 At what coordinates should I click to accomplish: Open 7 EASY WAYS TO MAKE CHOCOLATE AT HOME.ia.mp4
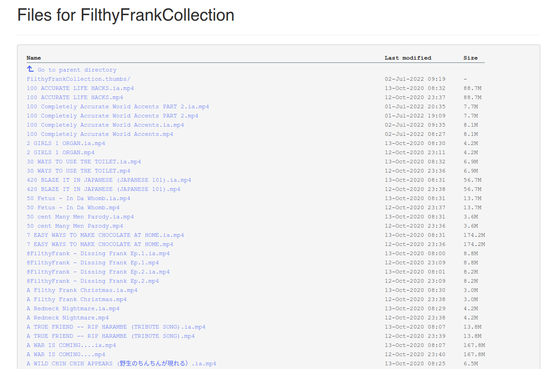[105, 235]
